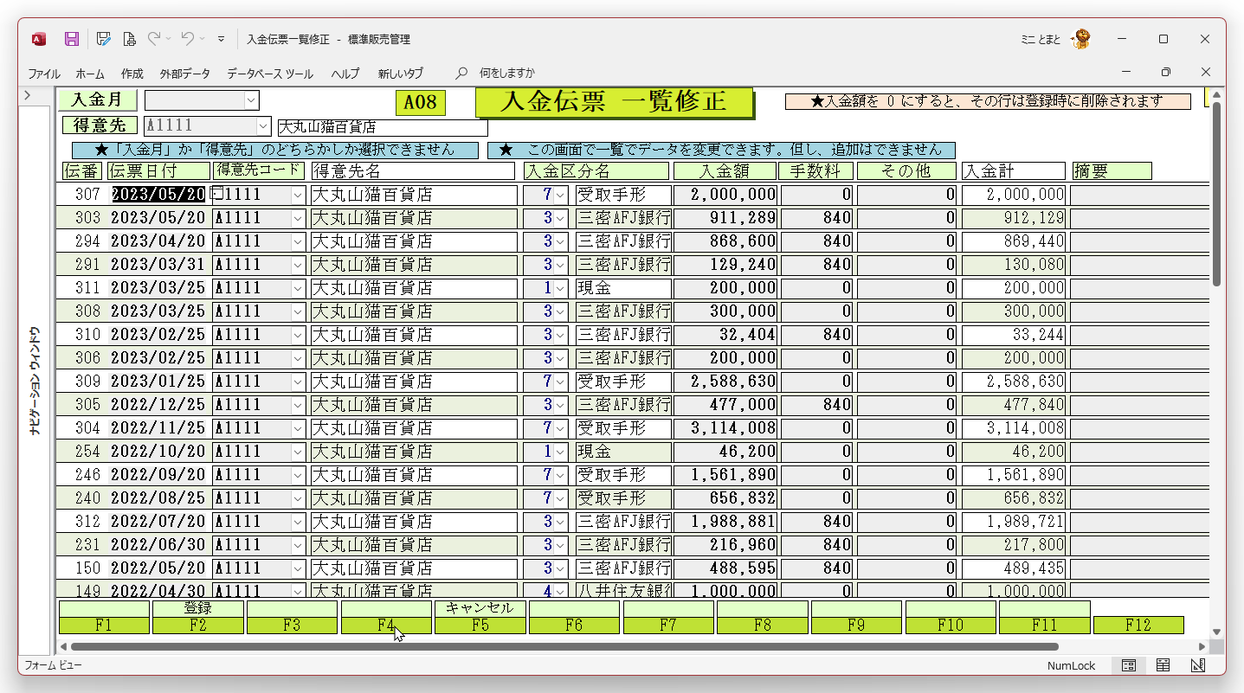Click the 現金 payment name in slip 254

[x=623, y=452]
